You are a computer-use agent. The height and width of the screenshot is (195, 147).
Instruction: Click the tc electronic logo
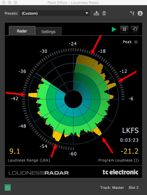pos(120,172)
